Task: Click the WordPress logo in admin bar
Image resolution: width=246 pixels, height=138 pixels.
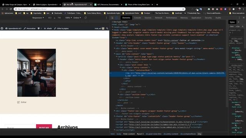Action: (x=2, y=28)
